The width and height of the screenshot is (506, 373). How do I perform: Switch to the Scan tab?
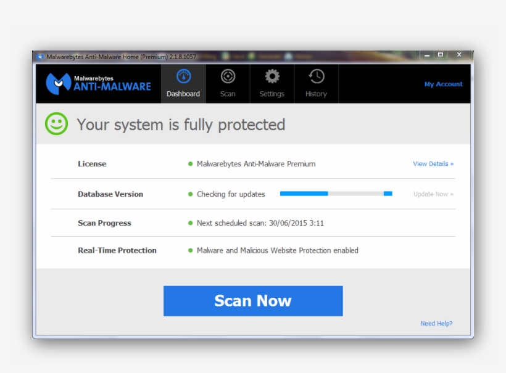click(228, 83)
